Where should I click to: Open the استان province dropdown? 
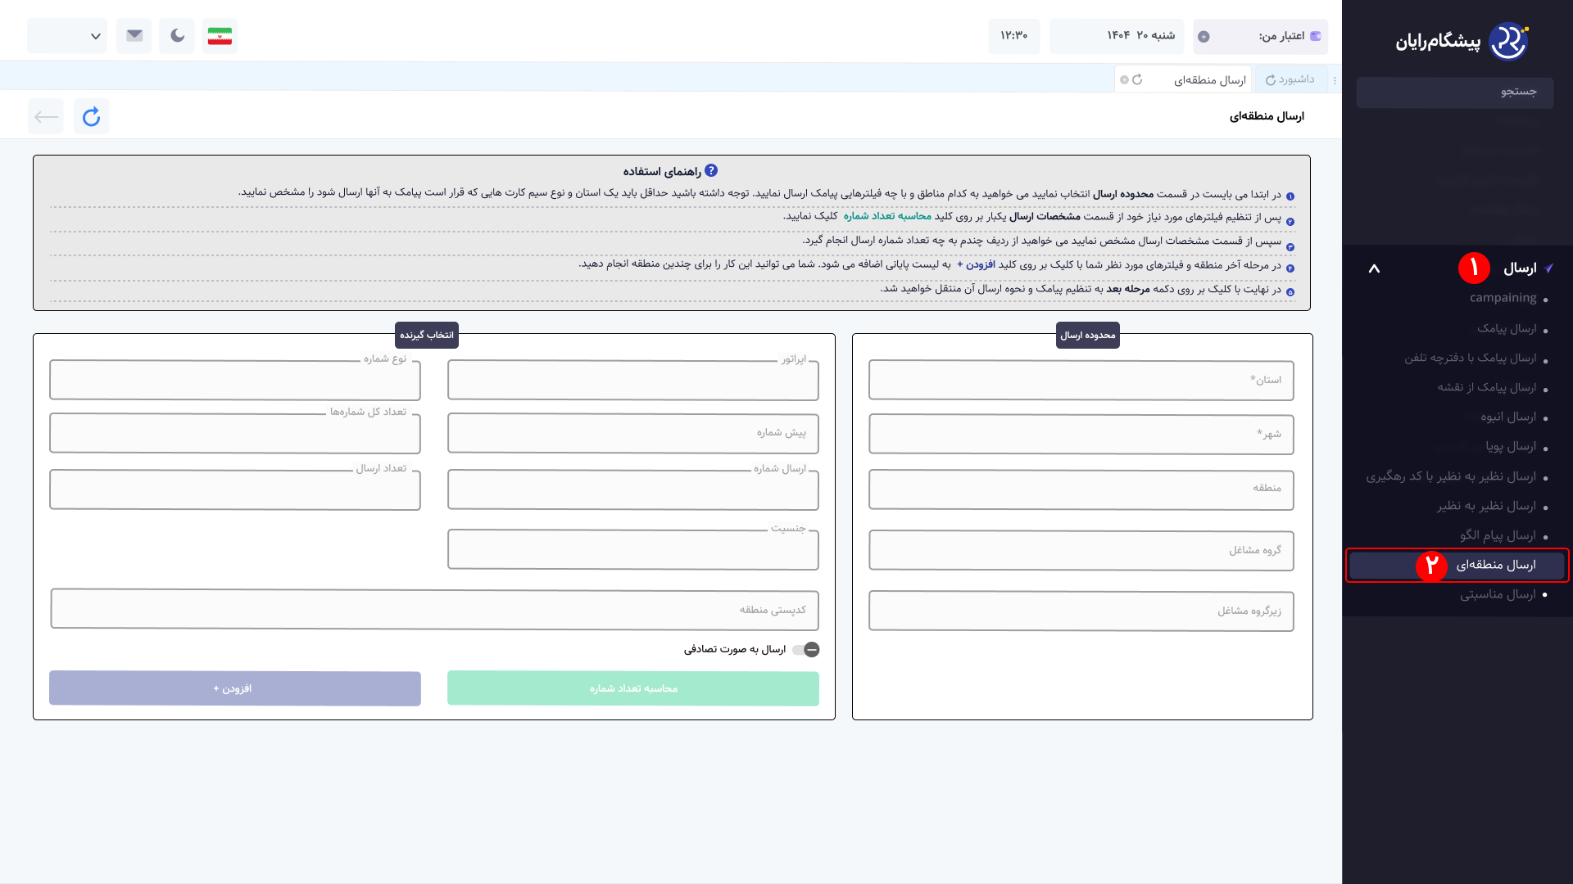(x=1081, y=381)
